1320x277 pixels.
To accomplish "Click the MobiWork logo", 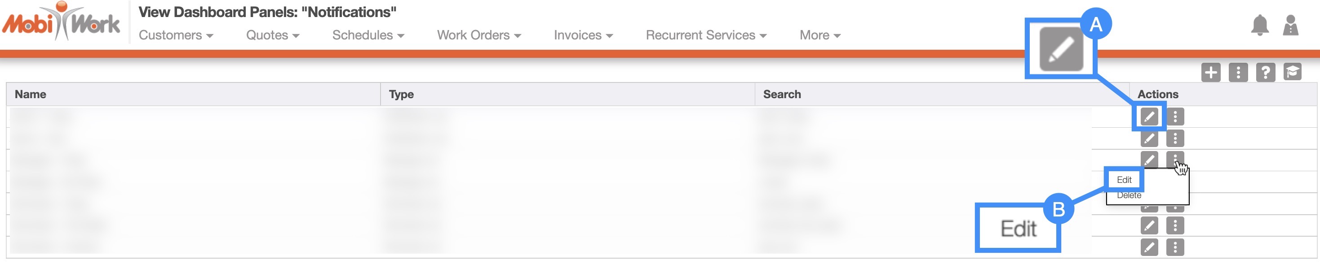I will (x=62, y=23).
